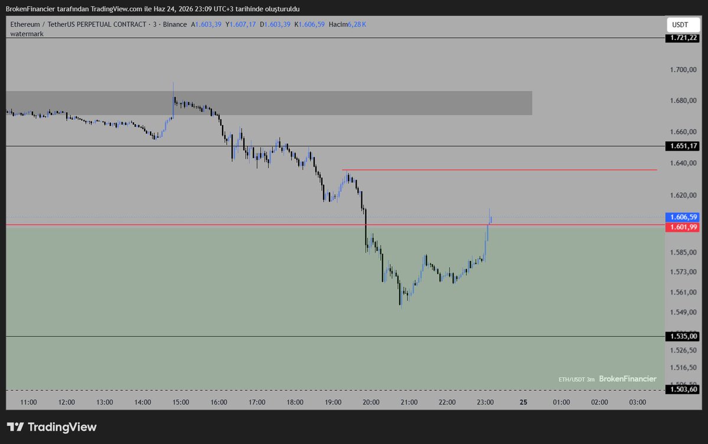708x444 pixels.
Task: Click the 1.585,00 price axis value
Action: tap(683, 252)
